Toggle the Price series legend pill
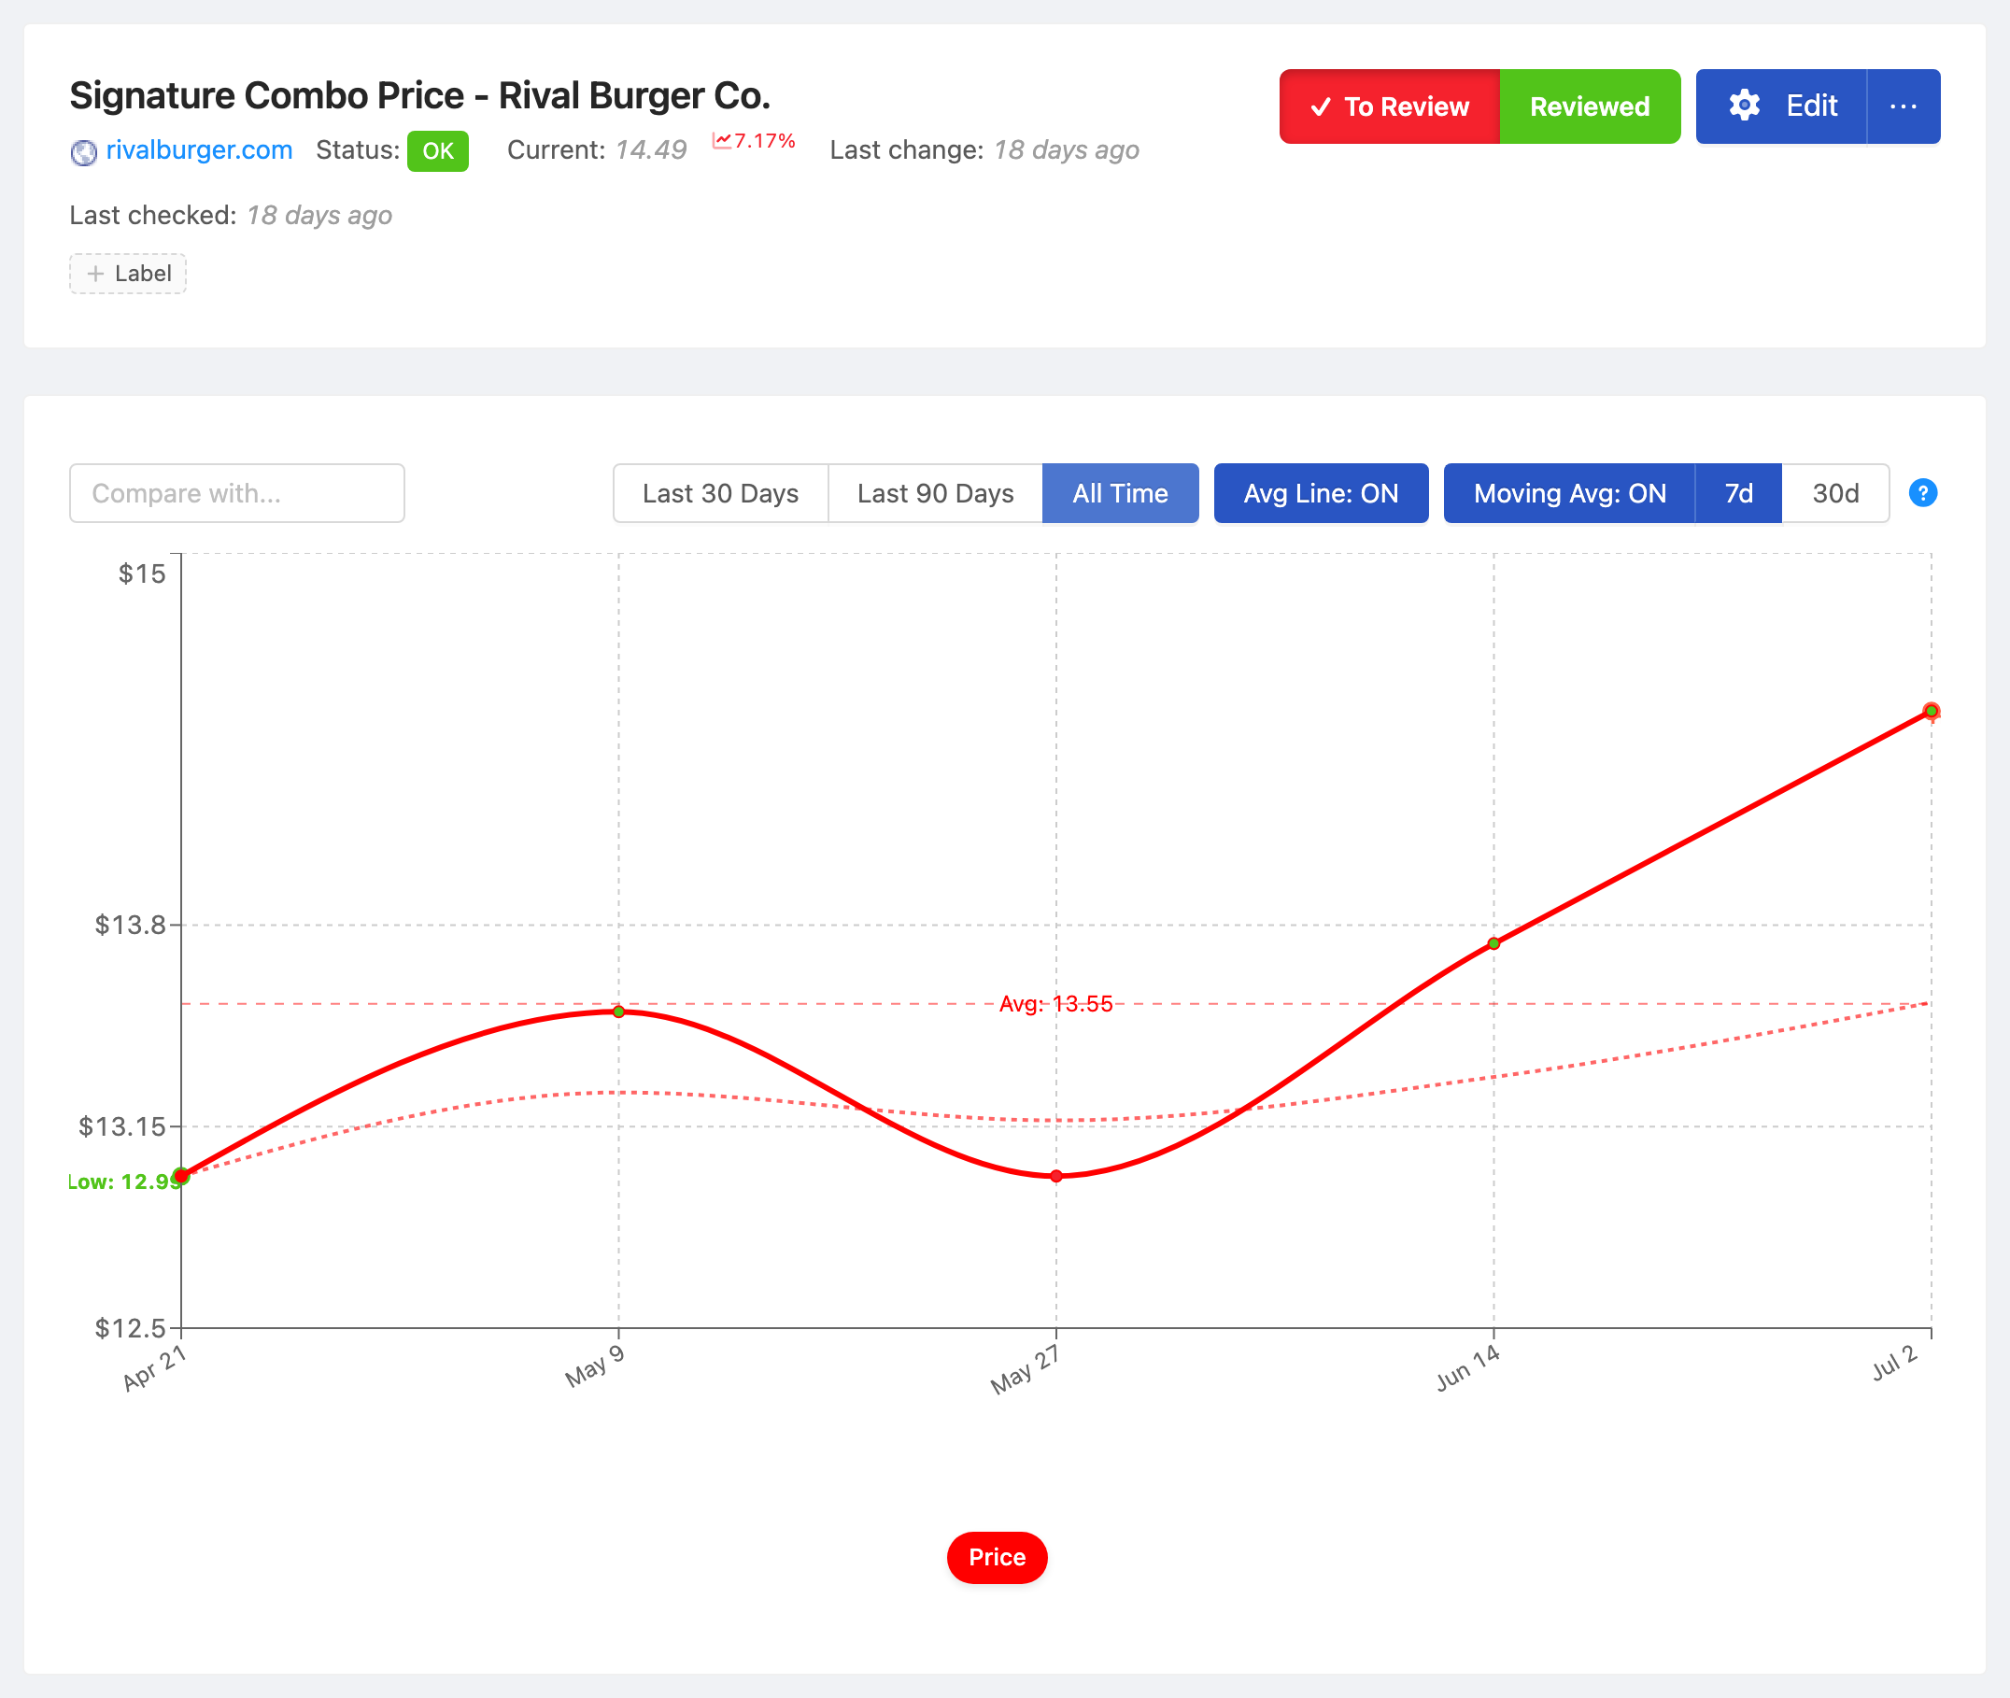 pos(998,1558)
